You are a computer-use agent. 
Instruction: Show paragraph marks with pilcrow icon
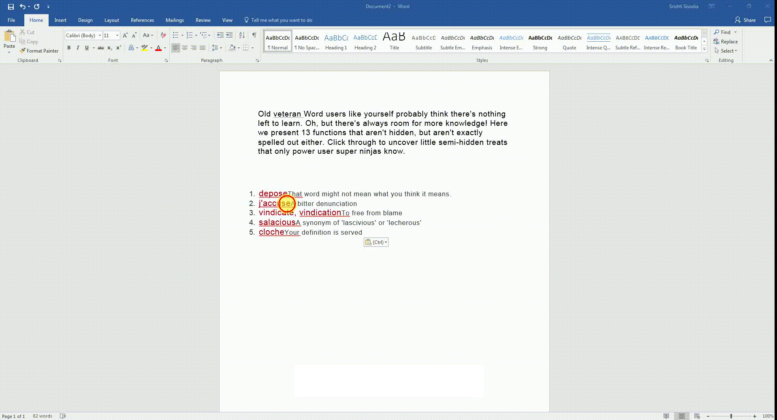click(254, 35)
